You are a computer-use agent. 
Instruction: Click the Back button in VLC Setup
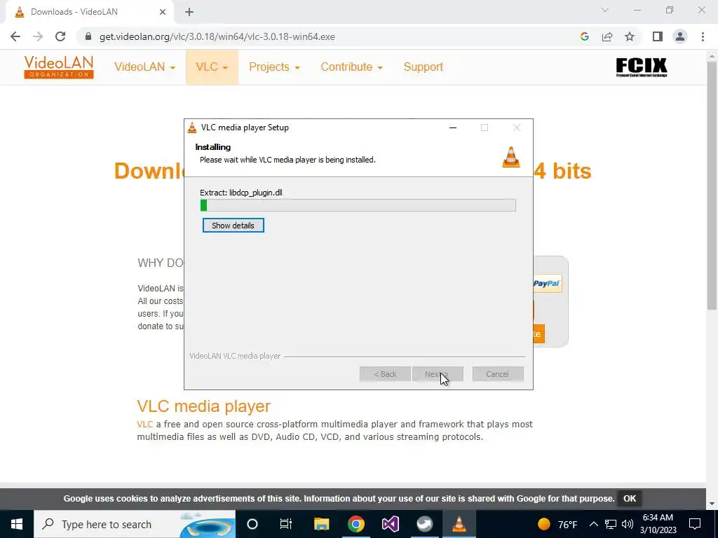click(x=385, y=374)
